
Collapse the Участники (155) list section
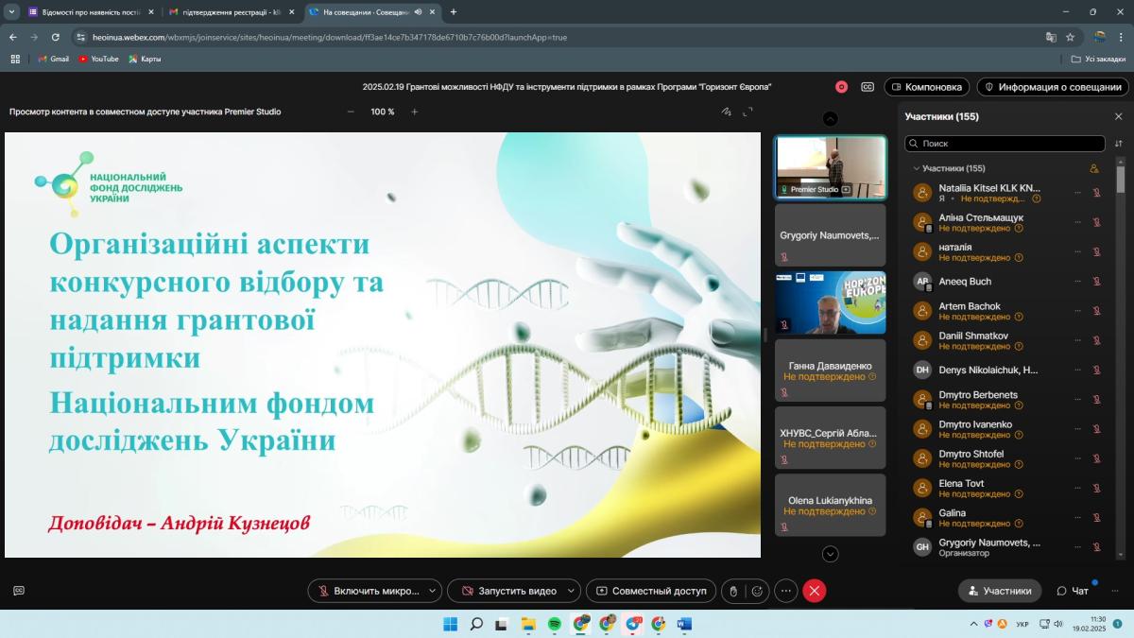click(x=916, y=168)
